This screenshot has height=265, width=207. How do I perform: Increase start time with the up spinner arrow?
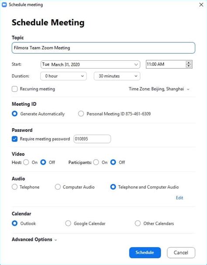[189, 63]
